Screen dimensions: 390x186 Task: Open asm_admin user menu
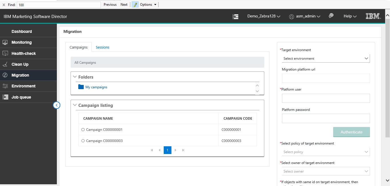(x=308, y=16)
